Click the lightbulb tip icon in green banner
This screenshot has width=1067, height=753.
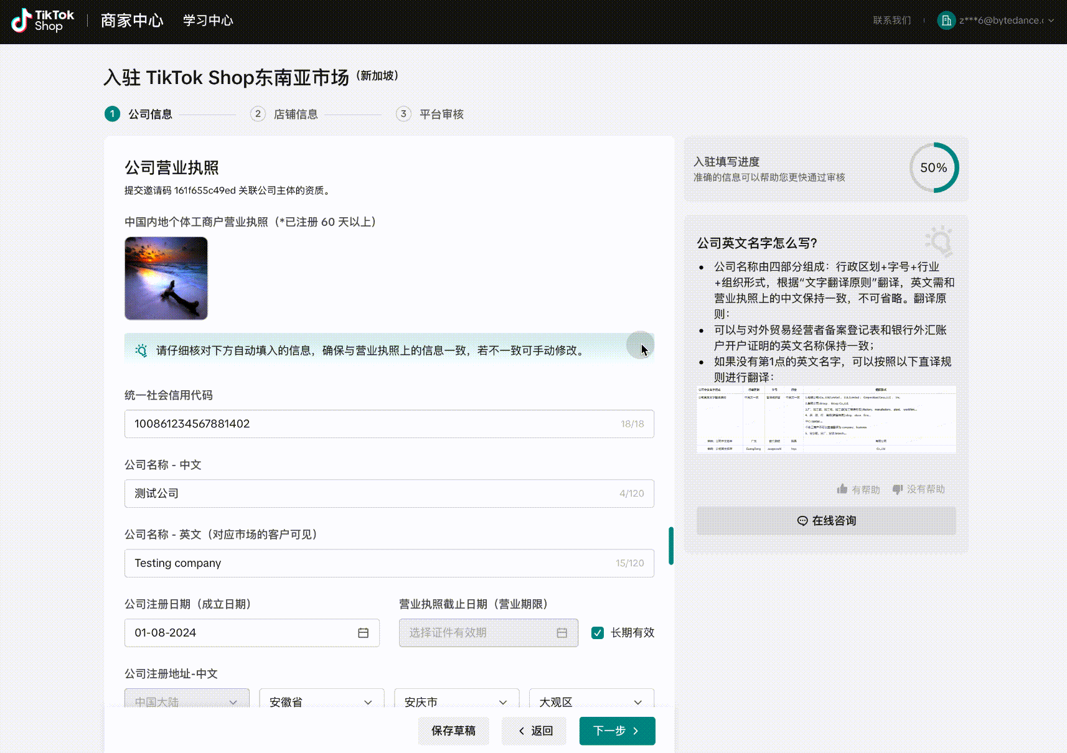(141, 350)
